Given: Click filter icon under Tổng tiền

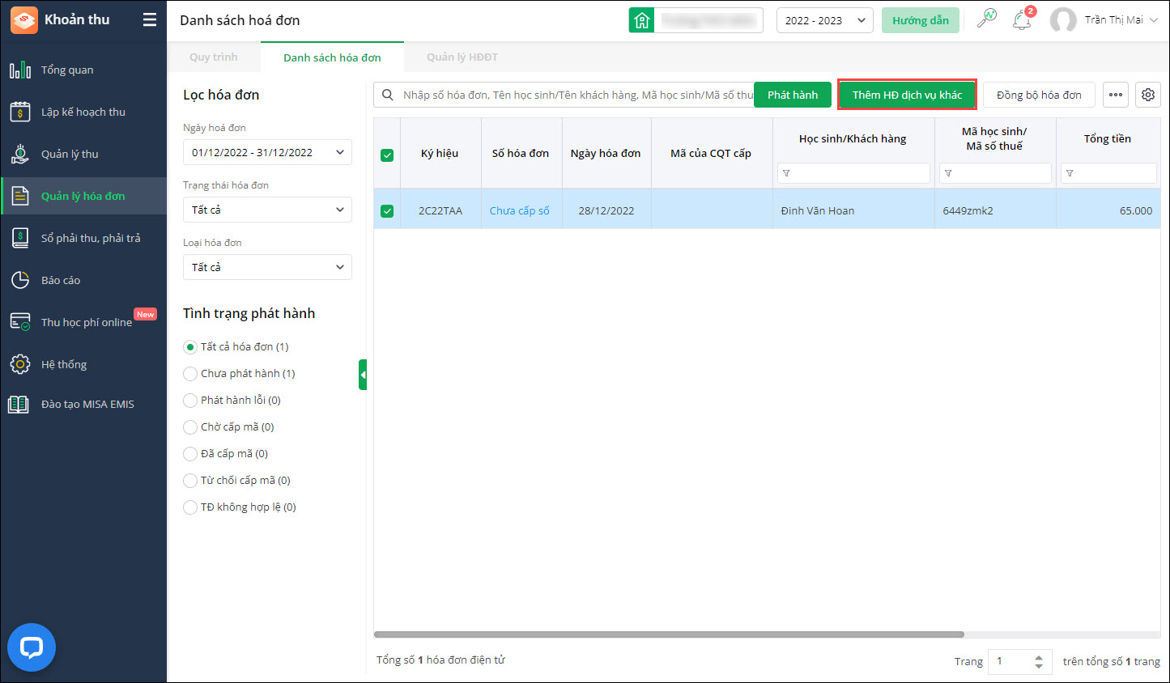Looking at the screenshot, I should pyautogui.click(x=1070, y=173).
